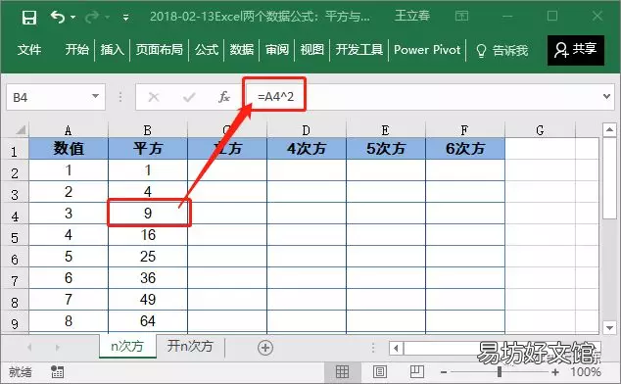Expand the Name Box dropdown arrow
This screenshot has height=384, width=621.
pos(95,96)
